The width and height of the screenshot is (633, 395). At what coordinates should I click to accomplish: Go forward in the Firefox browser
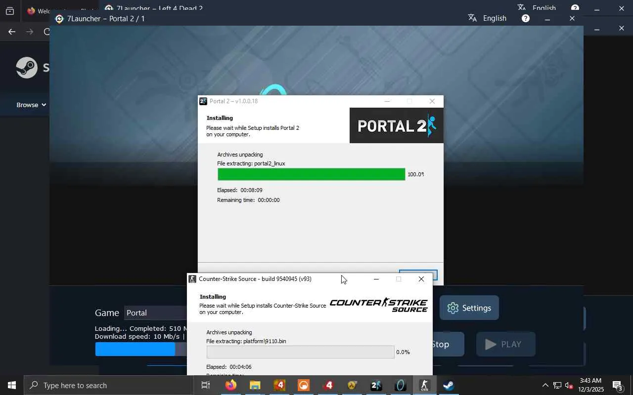30,32
